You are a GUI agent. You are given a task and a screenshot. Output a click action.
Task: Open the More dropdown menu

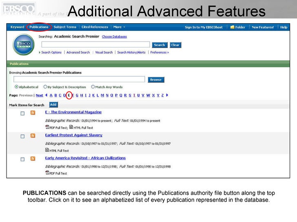(x=119, y=27)
